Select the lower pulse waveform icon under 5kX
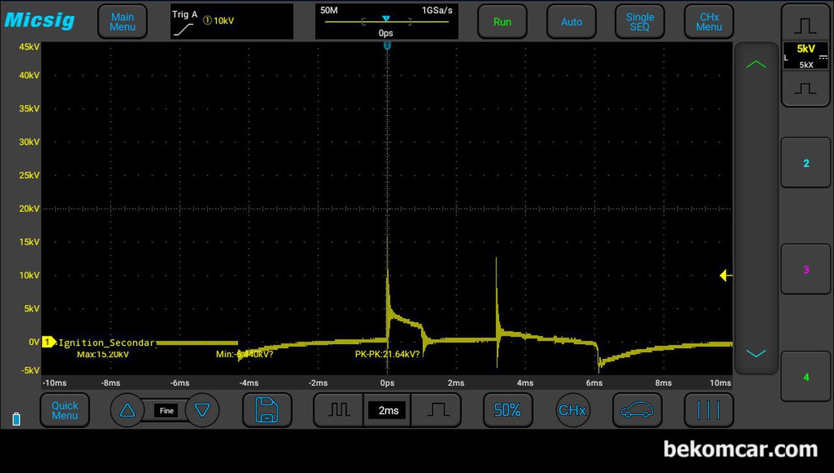Screen dimensions: 834x473 [x=805, y=88]
